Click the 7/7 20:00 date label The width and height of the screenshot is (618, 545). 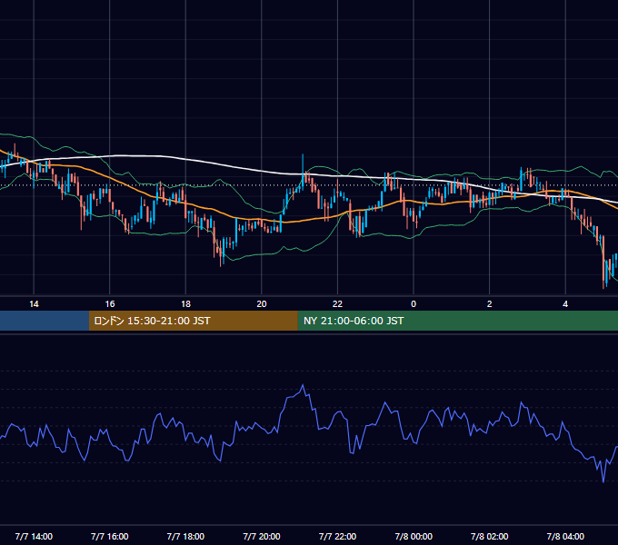pos(262,536)
